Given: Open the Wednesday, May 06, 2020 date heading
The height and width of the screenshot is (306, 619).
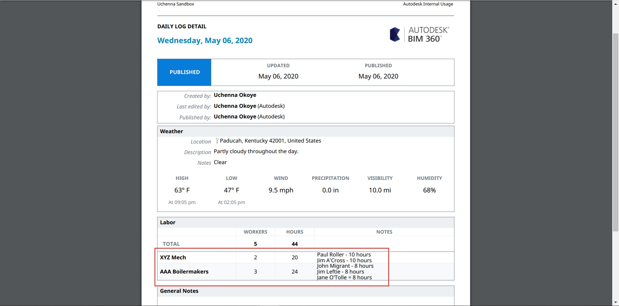Looking at the screenshot, I should [205, 40].
